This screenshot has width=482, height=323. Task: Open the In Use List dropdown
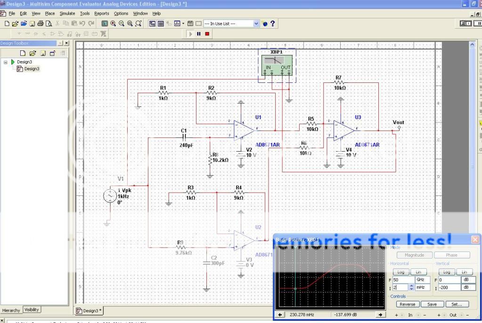pyautogui.click(x=256, y=24)
